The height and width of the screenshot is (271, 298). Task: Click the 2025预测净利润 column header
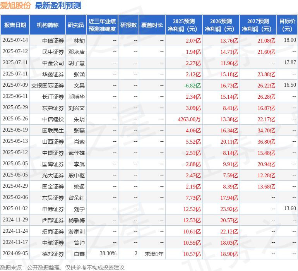click(x=184, y=25)
